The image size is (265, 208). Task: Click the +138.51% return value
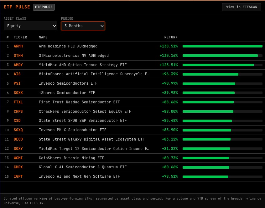[169, 46]
